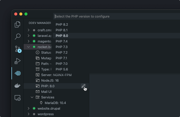This screenshot has width=180, height=117.
Task: Click the PHP version search field
Action: (114, 17)
